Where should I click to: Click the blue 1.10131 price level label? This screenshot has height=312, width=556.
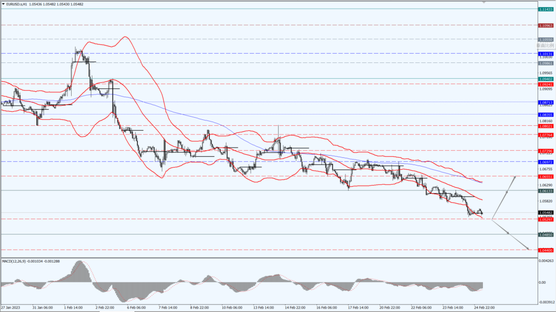click(546, 54)
